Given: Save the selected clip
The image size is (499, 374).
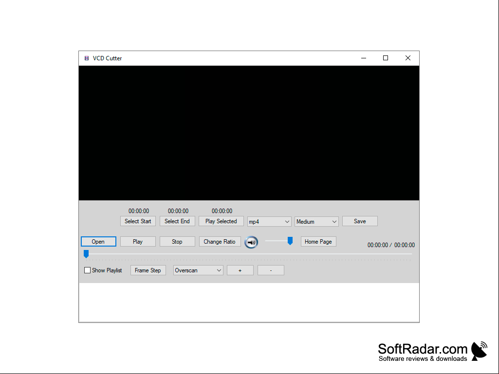Looking at the screenshot, I should 360,221.
